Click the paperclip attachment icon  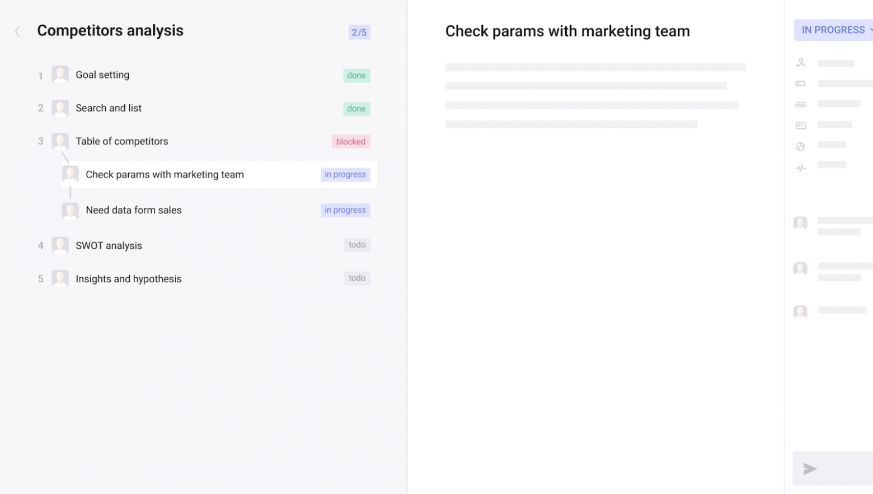[x=800, y=104]
